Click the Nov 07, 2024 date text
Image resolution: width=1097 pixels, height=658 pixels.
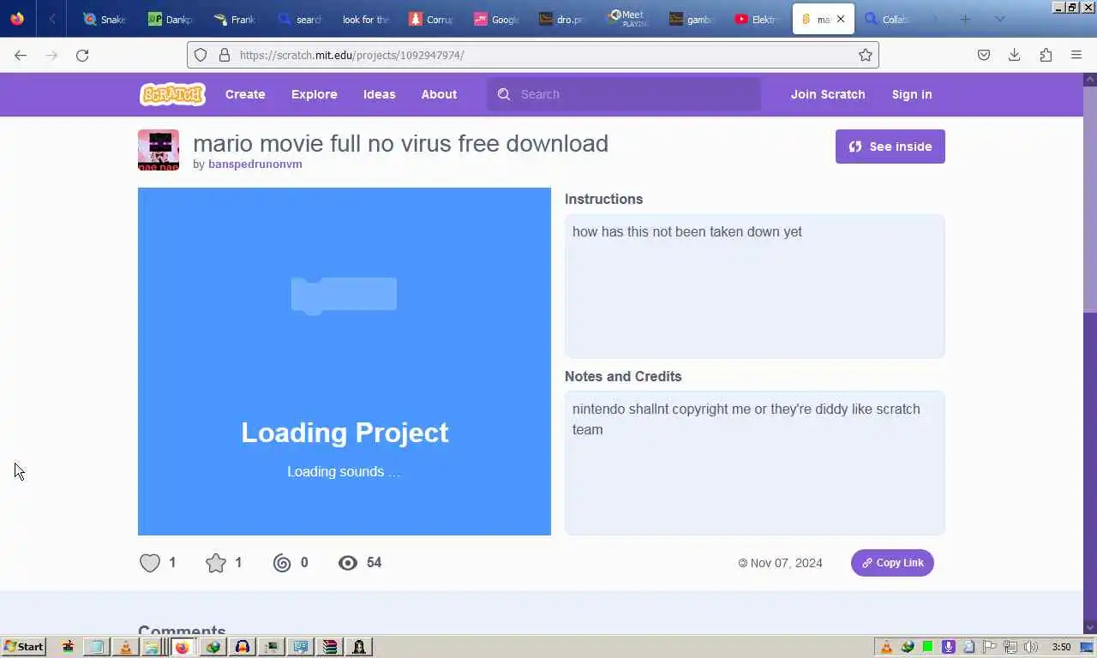click(x=786, y=563)
